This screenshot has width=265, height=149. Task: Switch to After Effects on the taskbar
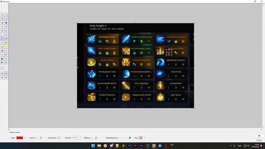142,146
